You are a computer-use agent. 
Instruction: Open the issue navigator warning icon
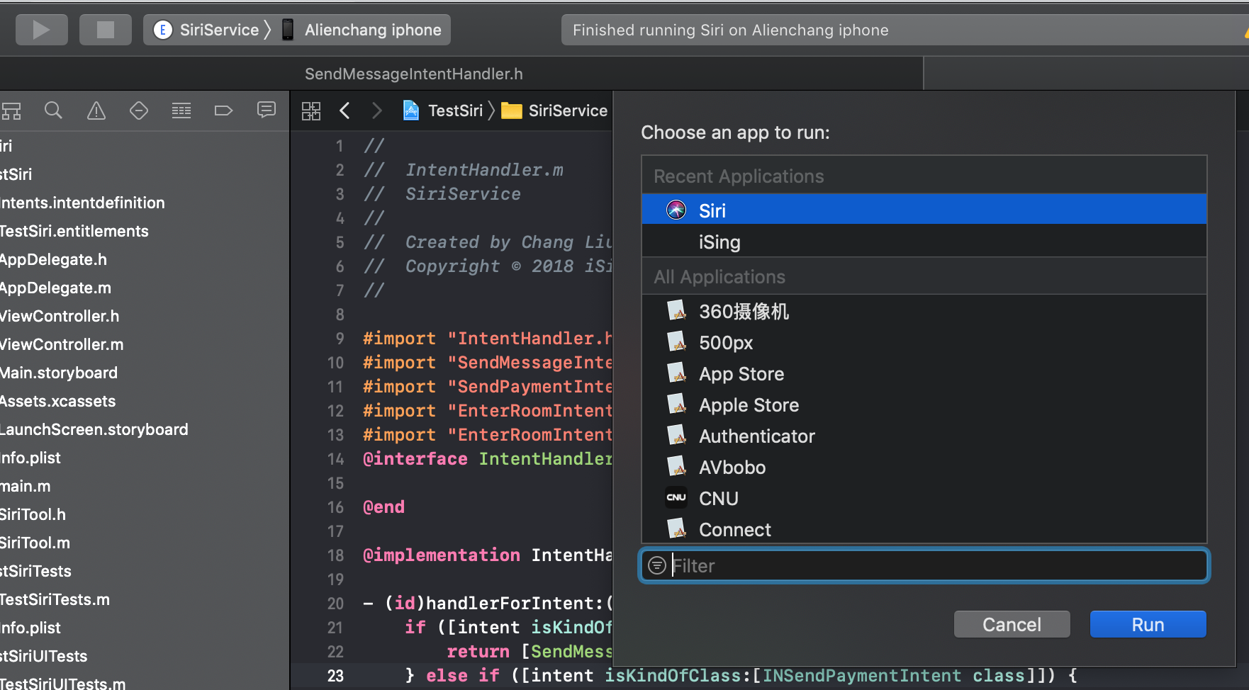coord(96,111)
